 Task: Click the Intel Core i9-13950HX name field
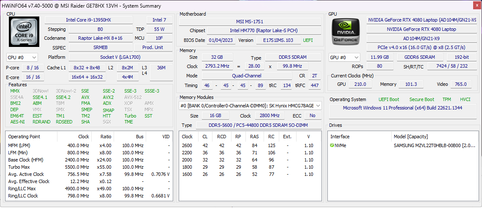(x=88, y=20)
